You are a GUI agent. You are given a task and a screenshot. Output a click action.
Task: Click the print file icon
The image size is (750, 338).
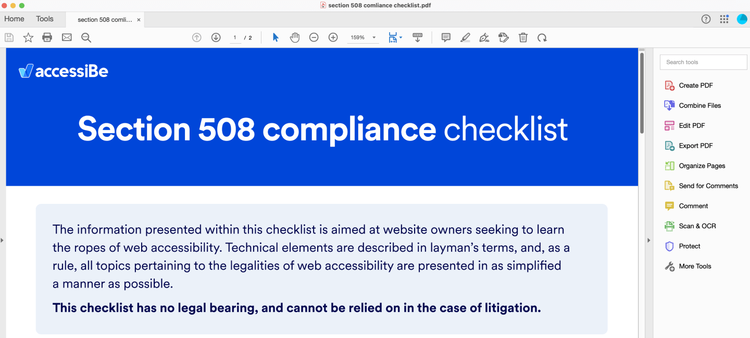47,37
